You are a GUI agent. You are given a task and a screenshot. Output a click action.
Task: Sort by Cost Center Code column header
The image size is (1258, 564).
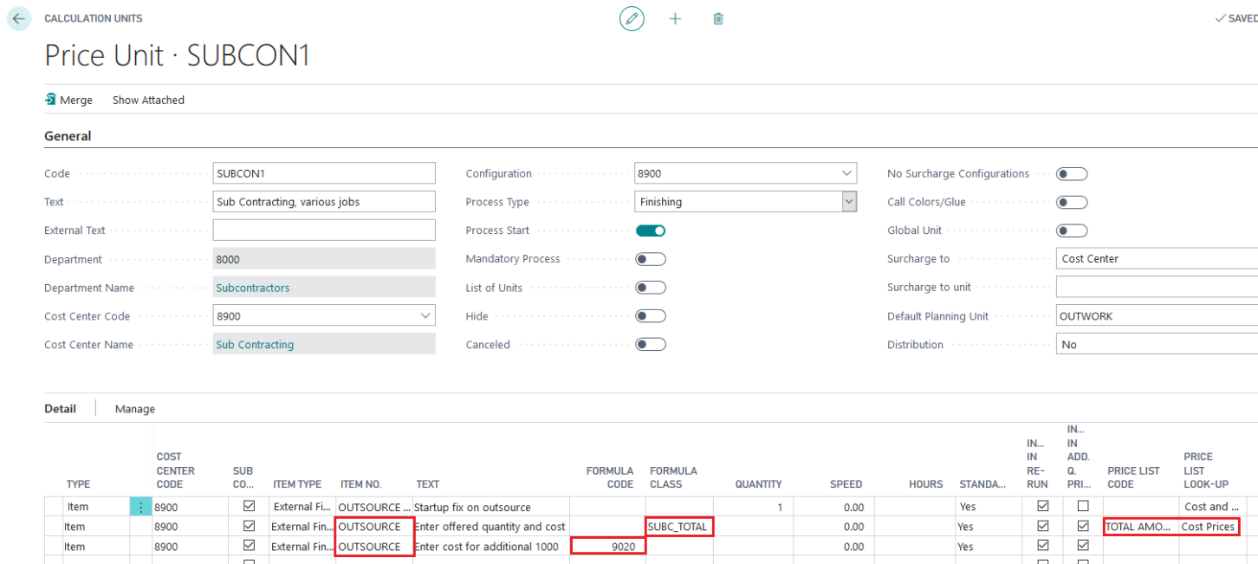coord(175,470)
